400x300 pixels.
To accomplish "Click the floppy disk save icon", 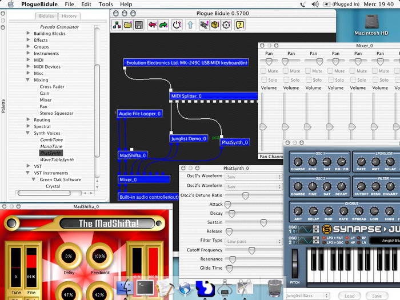I will point(137,25).
